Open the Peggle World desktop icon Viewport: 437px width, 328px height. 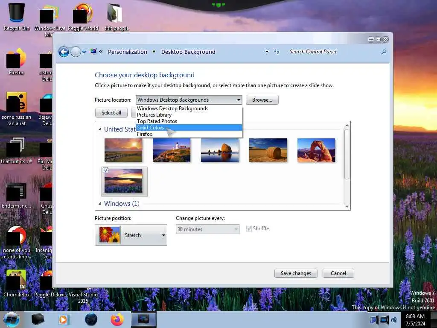83,17
